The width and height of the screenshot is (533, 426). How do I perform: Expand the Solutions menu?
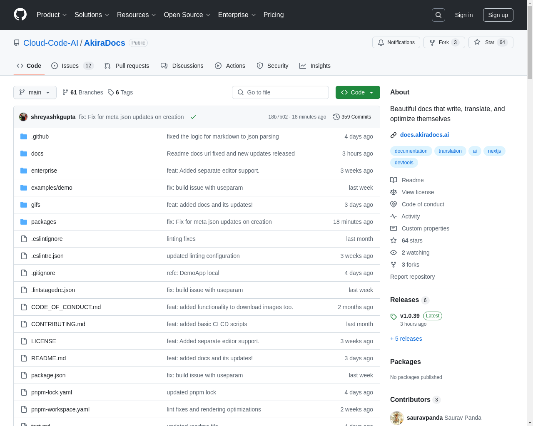click(92, 15)
